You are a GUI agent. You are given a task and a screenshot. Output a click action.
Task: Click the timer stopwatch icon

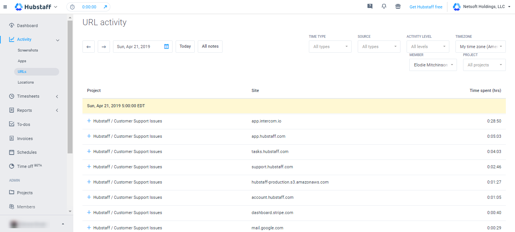[x=72, y=7]
